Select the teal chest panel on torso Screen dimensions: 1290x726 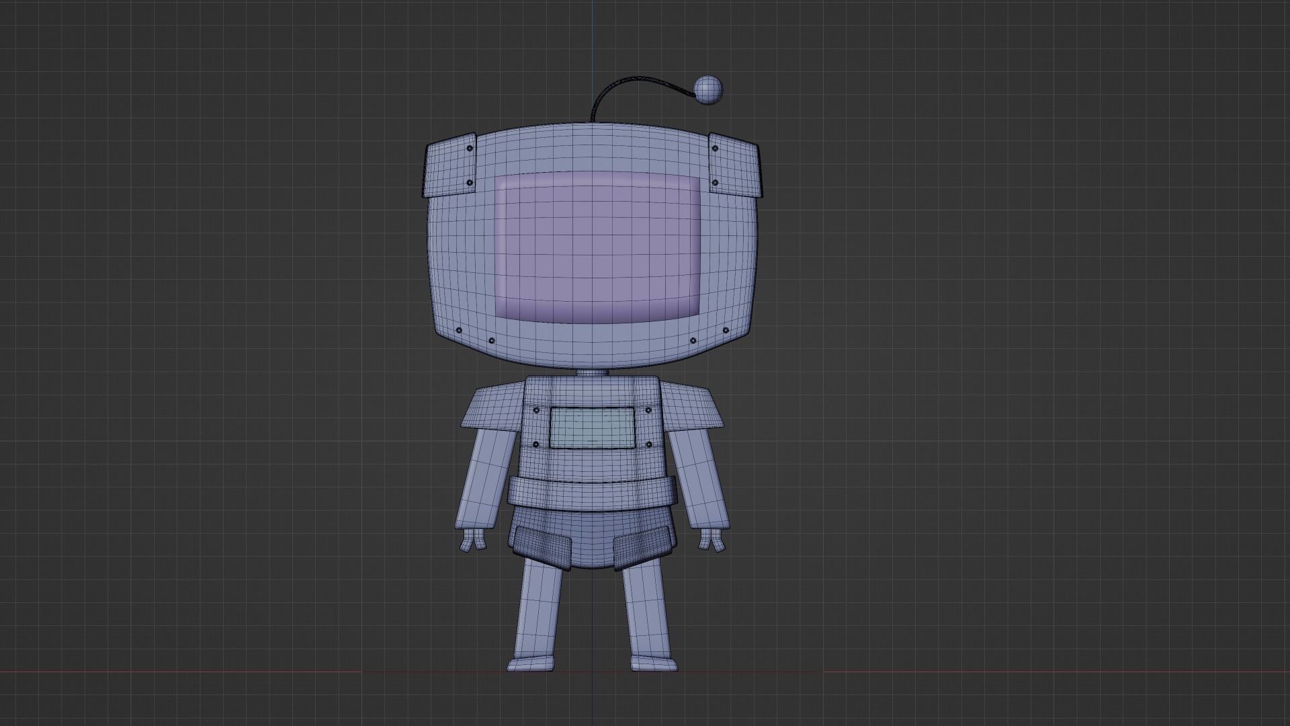592,428
